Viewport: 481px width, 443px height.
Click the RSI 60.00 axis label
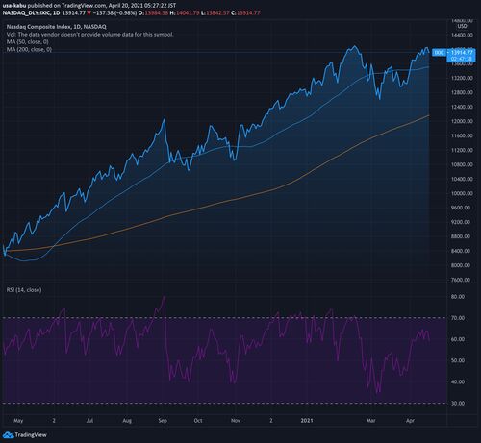pos(458,339)
